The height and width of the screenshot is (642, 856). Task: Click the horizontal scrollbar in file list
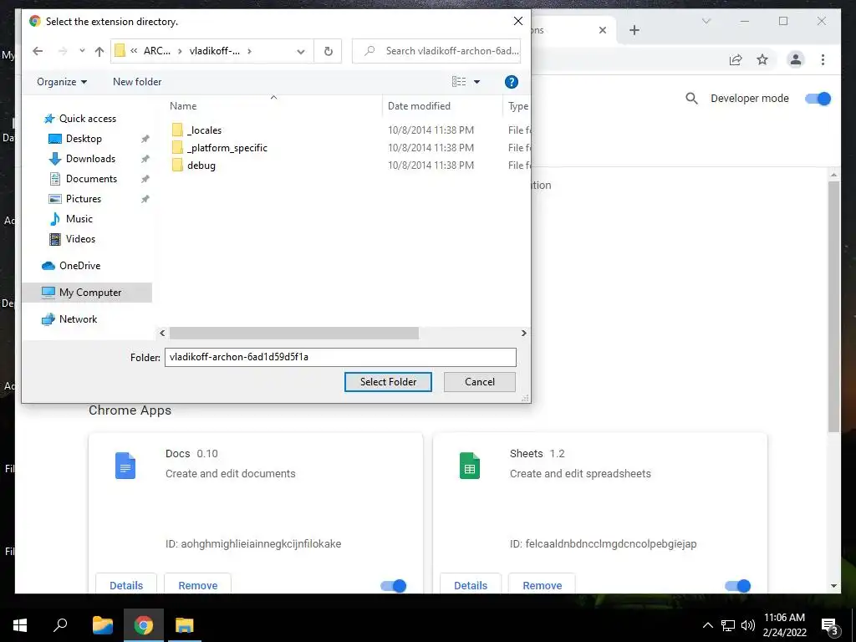(293, 333)
